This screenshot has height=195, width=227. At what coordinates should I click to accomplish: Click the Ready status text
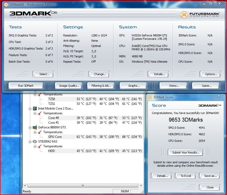(x=27, y=191)
